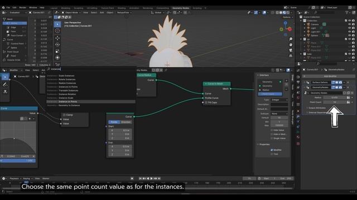The height and width of the screenshot is (200, 357).
Task: Select the Scale tool in viewport toolbar
Action: click(x=57, y=51)
